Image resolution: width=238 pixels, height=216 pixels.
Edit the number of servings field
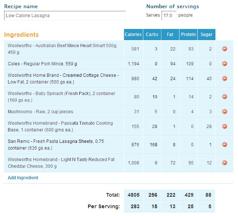169,16
